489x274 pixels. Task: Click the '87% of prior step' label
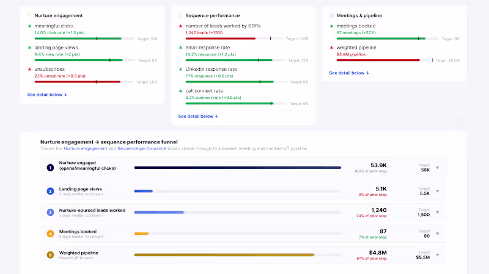372,258
